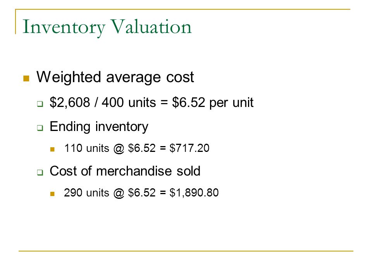Select the $717.20 result value
The width and height of the screenshot is (372, 279).
tap(189, 148)
